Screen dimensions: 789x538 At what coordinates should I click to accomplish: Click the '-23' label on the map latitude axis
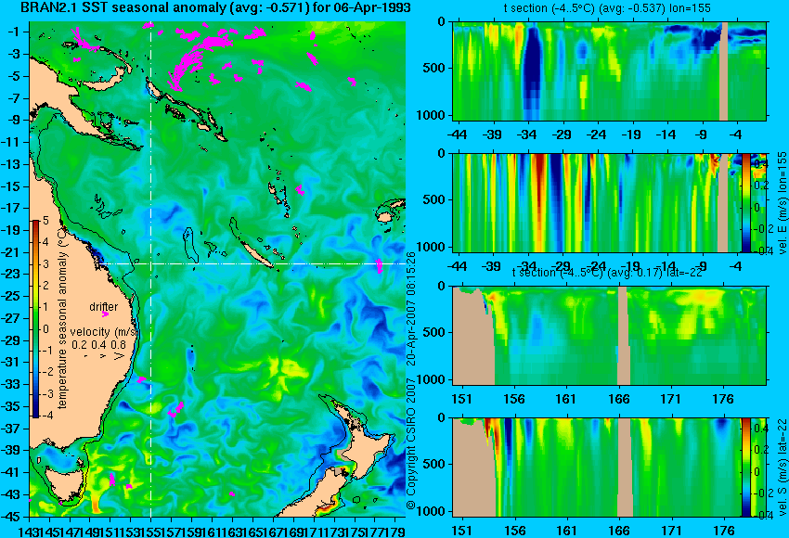coord(11,274)
